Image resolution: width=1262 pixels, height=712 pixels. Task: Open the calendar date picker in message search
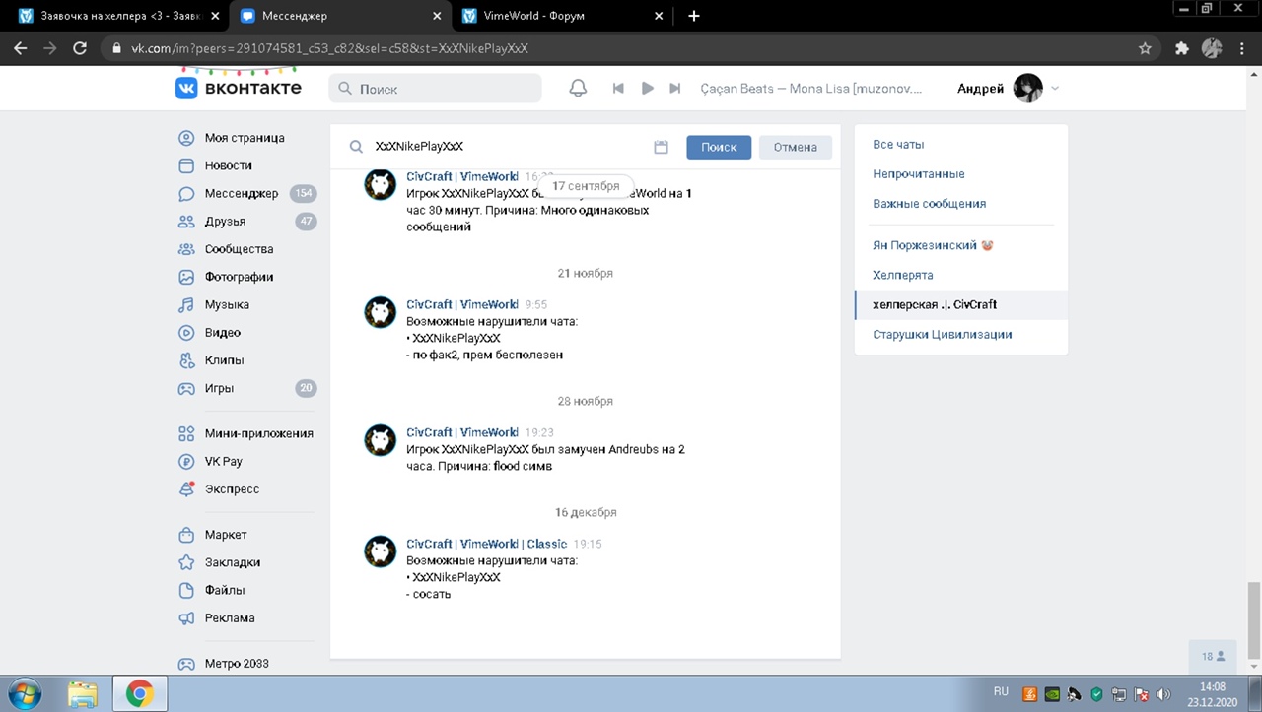(662, 147)
